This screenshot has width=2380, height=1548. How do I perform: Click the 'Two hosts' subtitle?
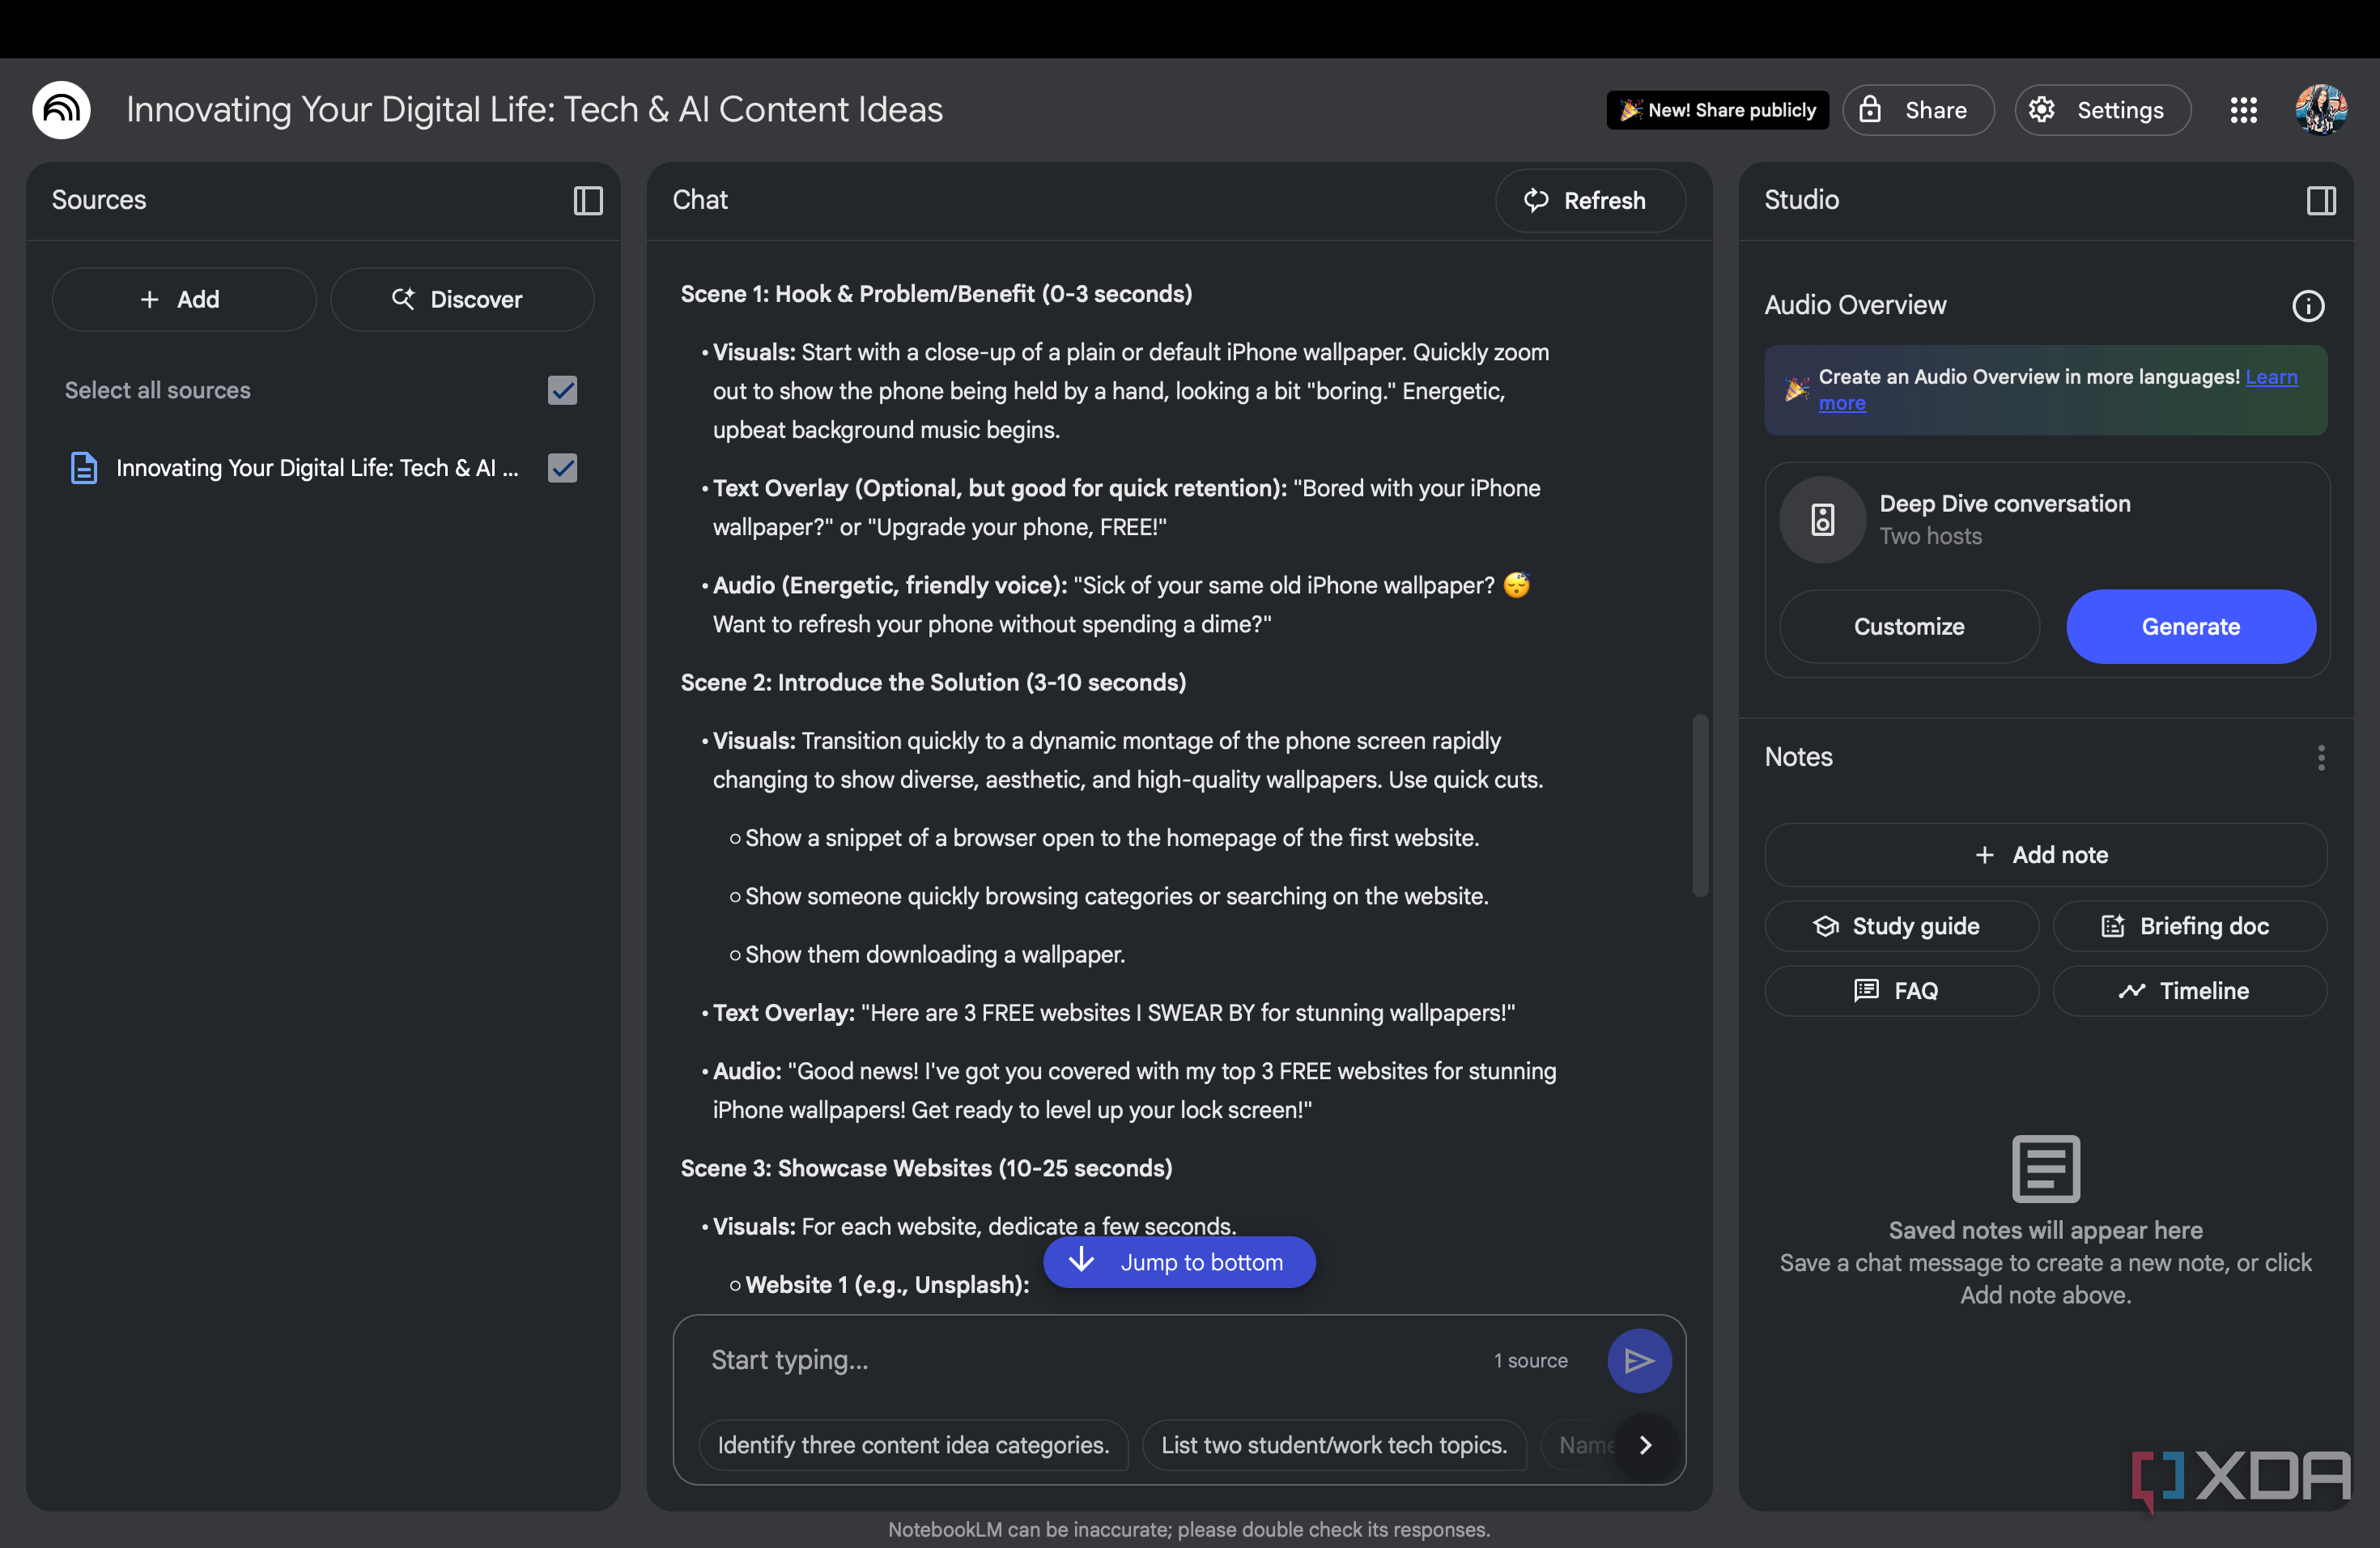coord(1930,537)
